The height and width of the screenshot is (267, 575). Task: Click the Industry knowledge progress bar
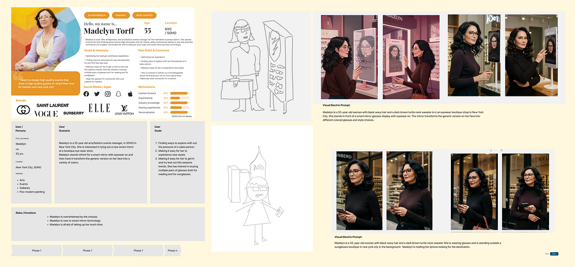click(179, 103)
